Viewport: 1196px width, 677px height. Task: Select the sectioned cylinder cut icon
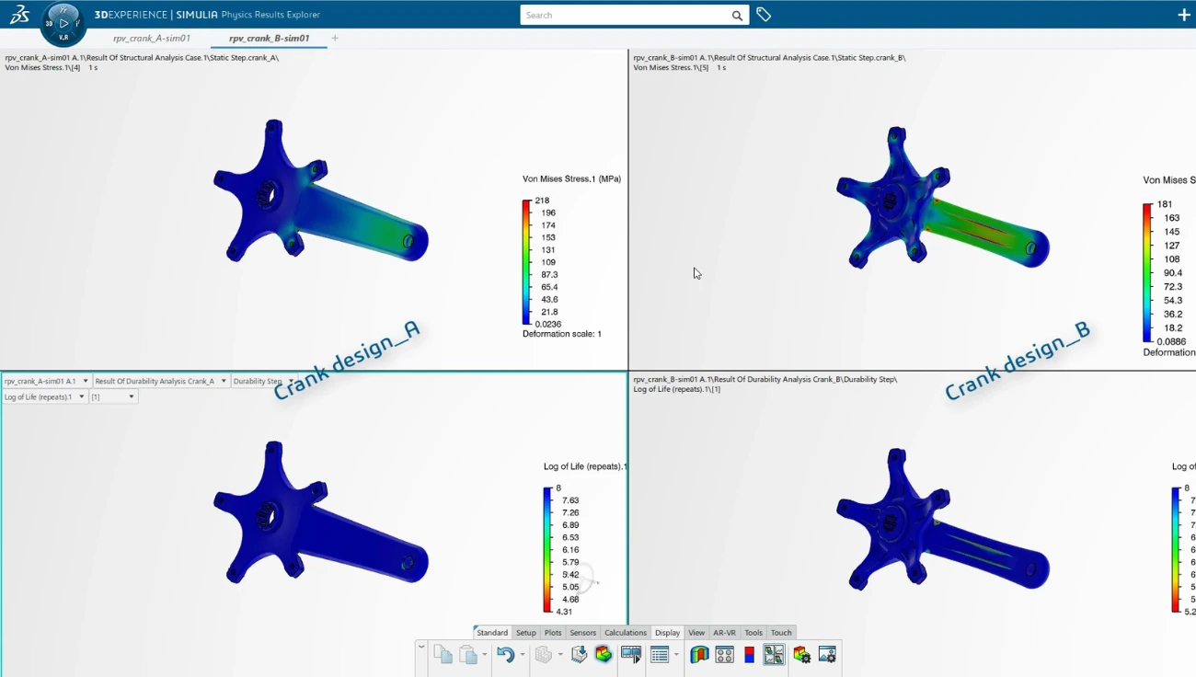699,654
